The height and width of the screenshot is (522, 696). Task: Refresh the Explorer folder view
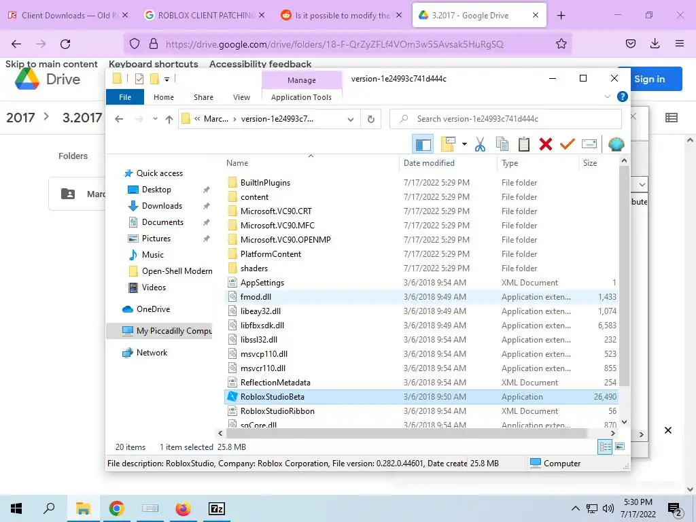[x=371, y=120]
